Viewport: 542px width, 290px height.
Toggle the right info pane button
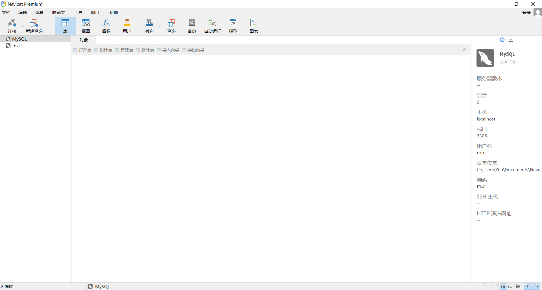(x=537, y=286)
